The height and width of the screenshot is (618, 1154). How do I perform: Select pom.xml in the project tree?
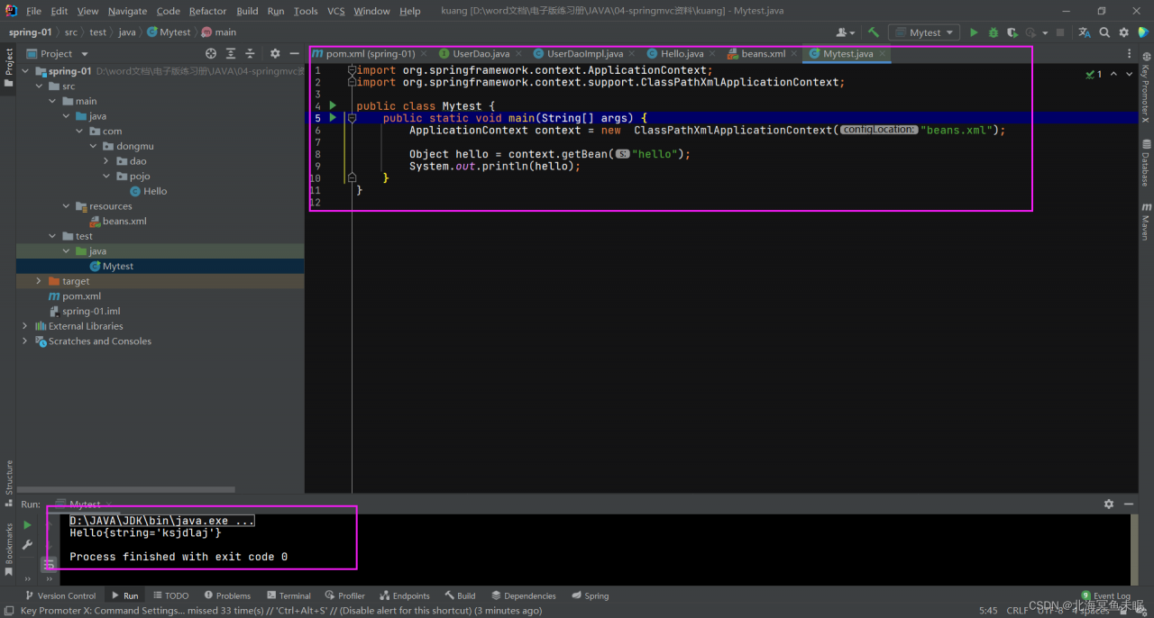coord(81,296)
